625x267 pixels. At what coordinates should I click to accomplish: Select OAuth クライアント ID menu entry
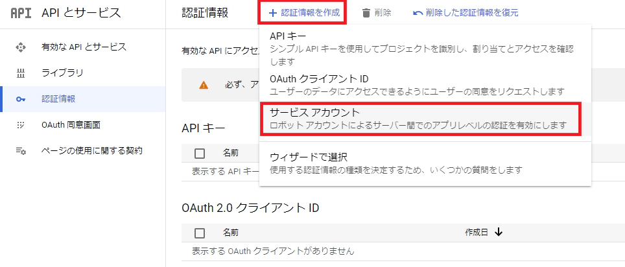coord(425,85)
